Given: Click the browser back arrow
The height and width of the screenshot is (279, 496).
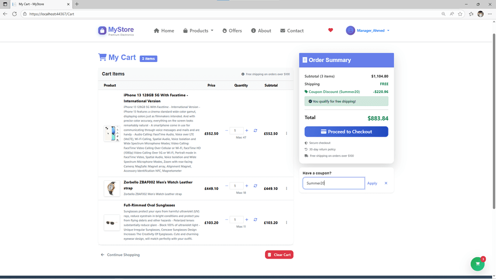Looking at the screenshot, I should [5, 14].
